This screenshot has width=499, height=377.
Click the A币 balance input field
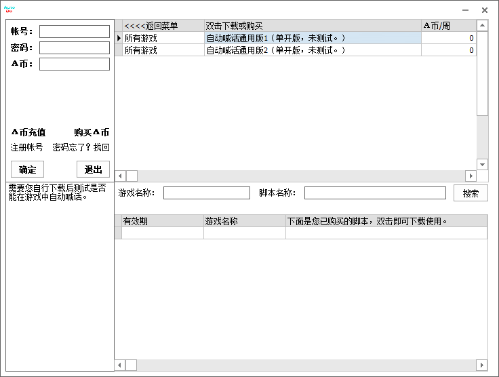(75, 64)
